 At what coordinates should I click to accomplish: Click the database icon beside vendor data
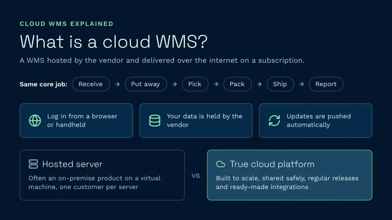point(155,121)
